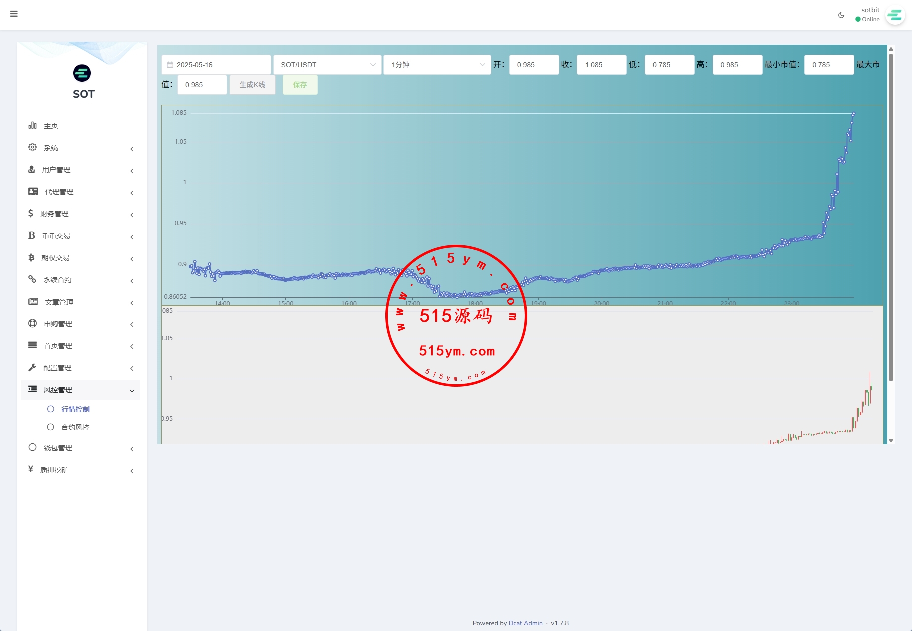
Task: Click the 主页 bar chart icon
Action: 32,125
